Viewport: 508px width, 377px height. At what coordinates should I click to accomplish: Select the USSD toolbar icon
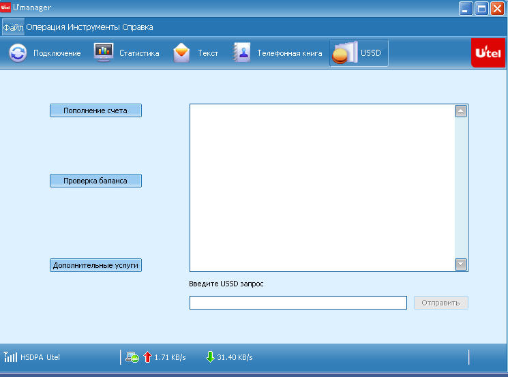click(345, 52)
